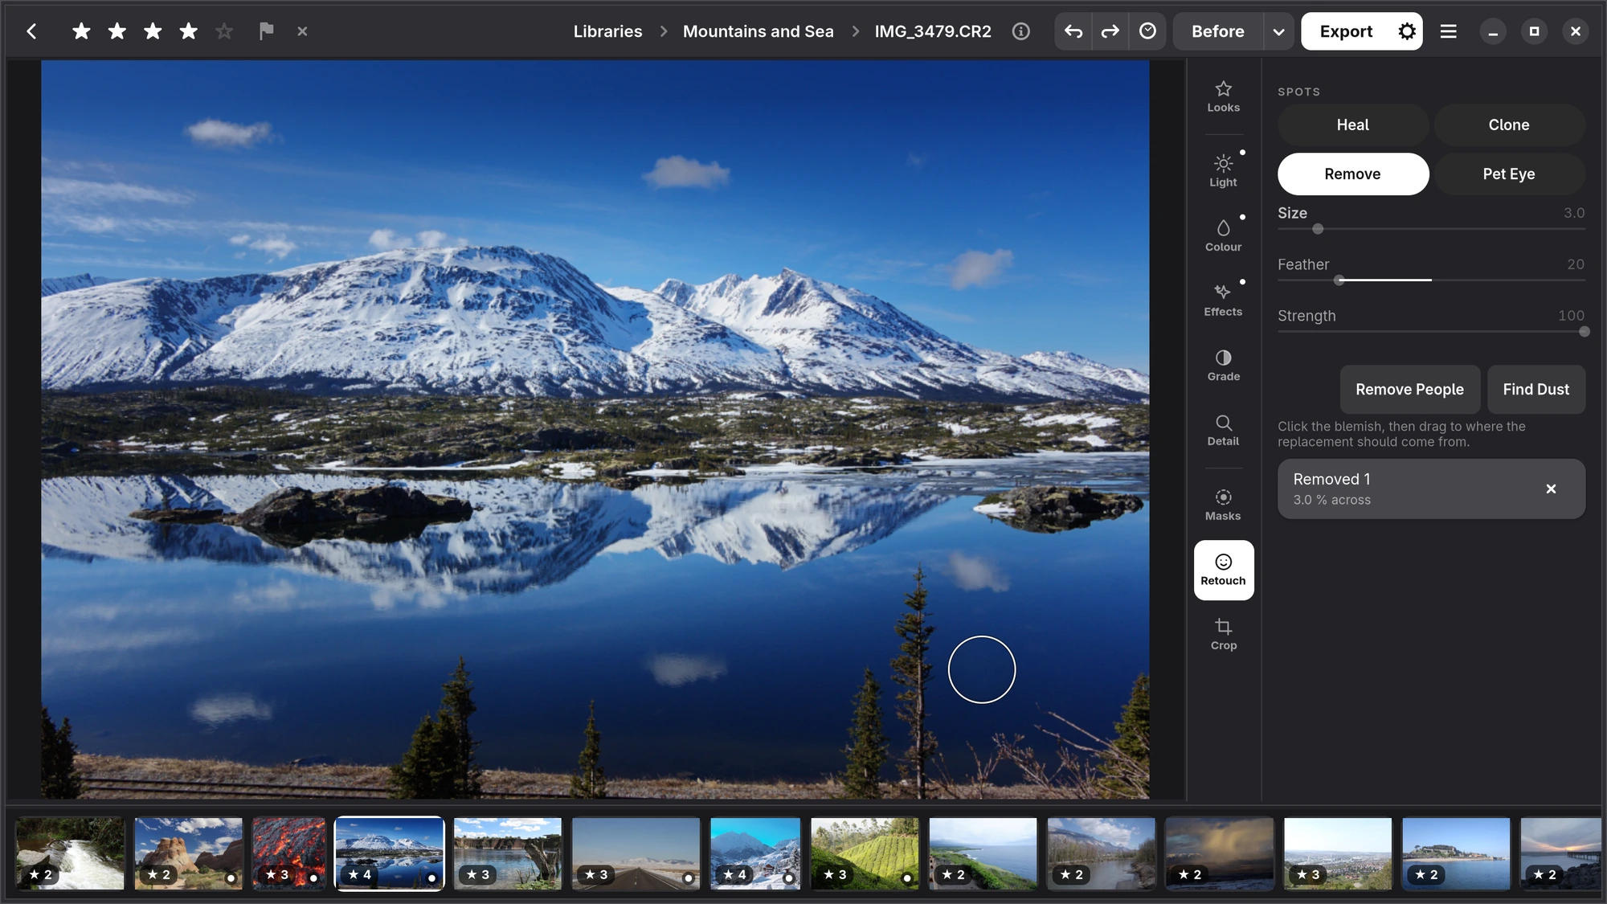Go back with the left chevron arrow

click(x=31, y=31)
